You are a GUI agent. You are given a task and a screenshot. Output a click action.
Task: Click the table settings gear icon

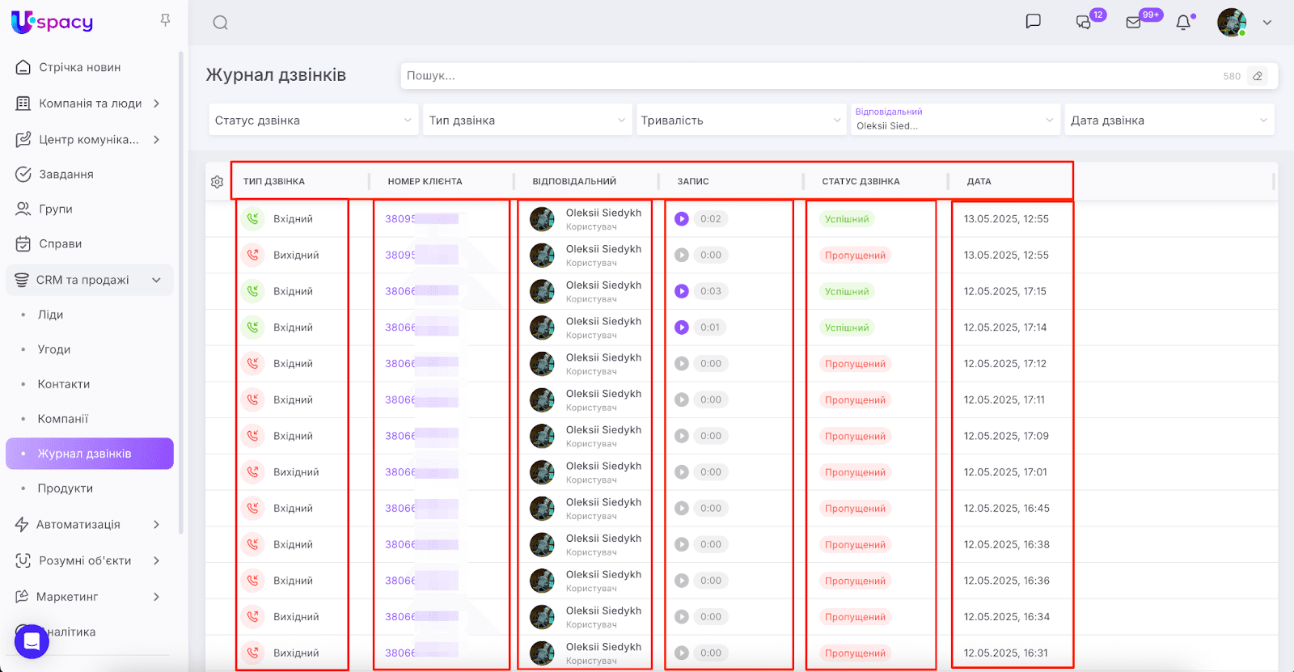(x=217, y=182)
